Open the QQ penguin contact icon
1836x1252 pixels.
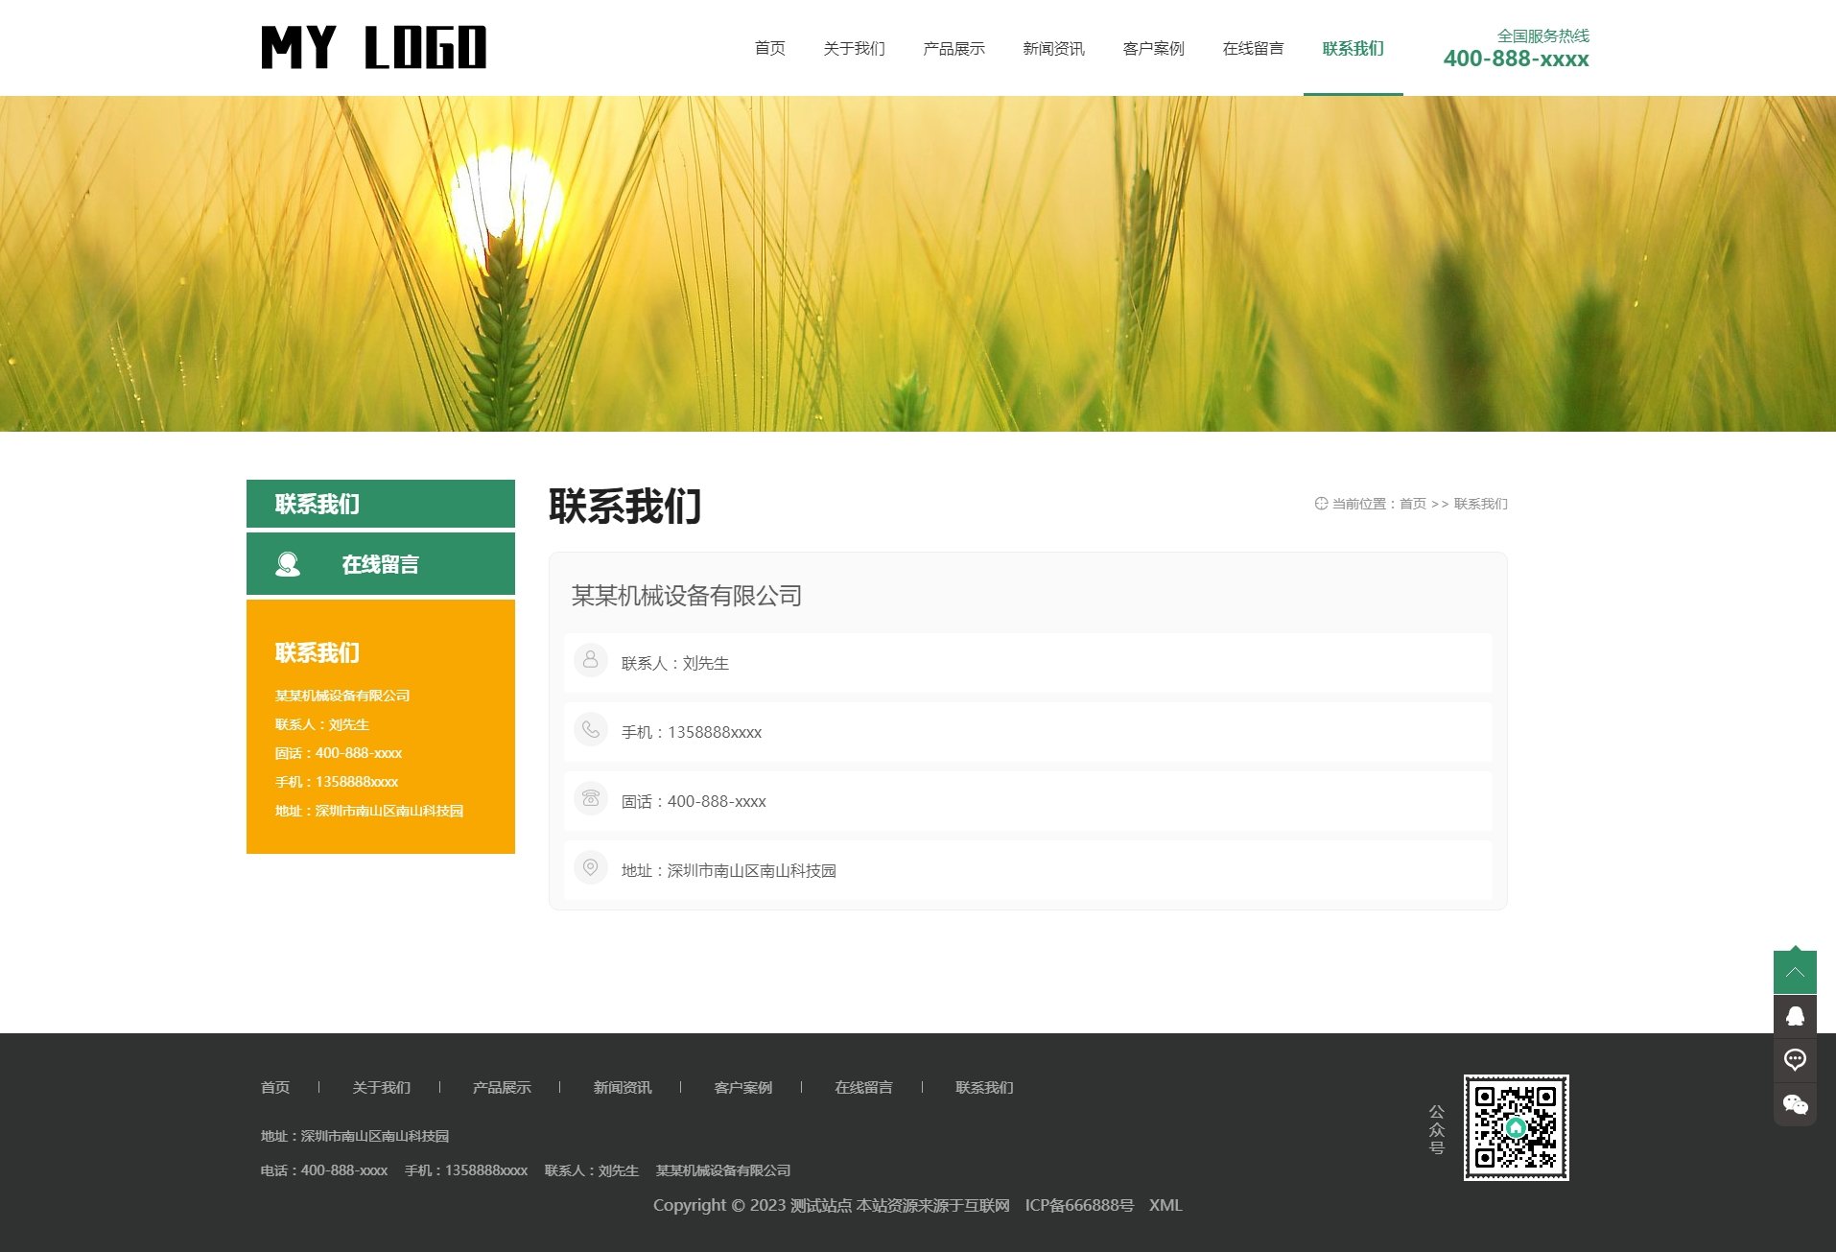(x=1795, y=1015)
